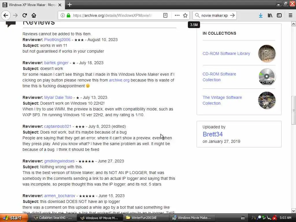
Task: Select the Windows XP Movie Maker browser tab
Action: 32,5
